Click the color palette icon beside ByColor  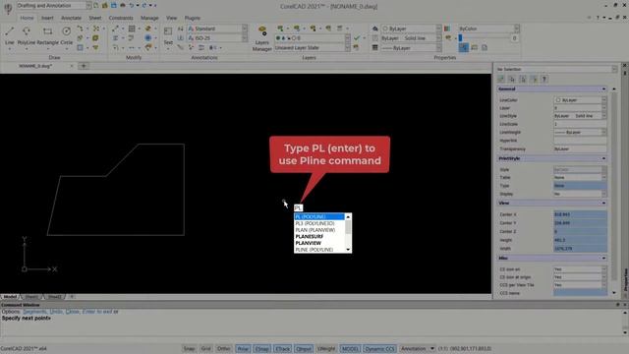[x=447, y=29]
